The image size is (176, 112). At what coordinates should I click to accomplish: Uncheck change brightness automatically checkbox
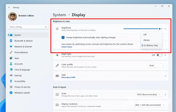(63, 37)
